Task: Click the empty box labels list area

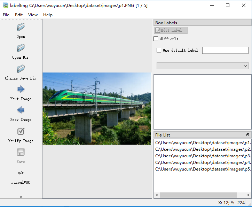Action: (203, 102)
